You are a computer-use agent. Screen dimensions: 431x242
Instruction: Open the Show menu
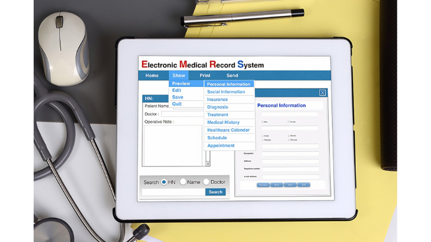pos(178,76)
